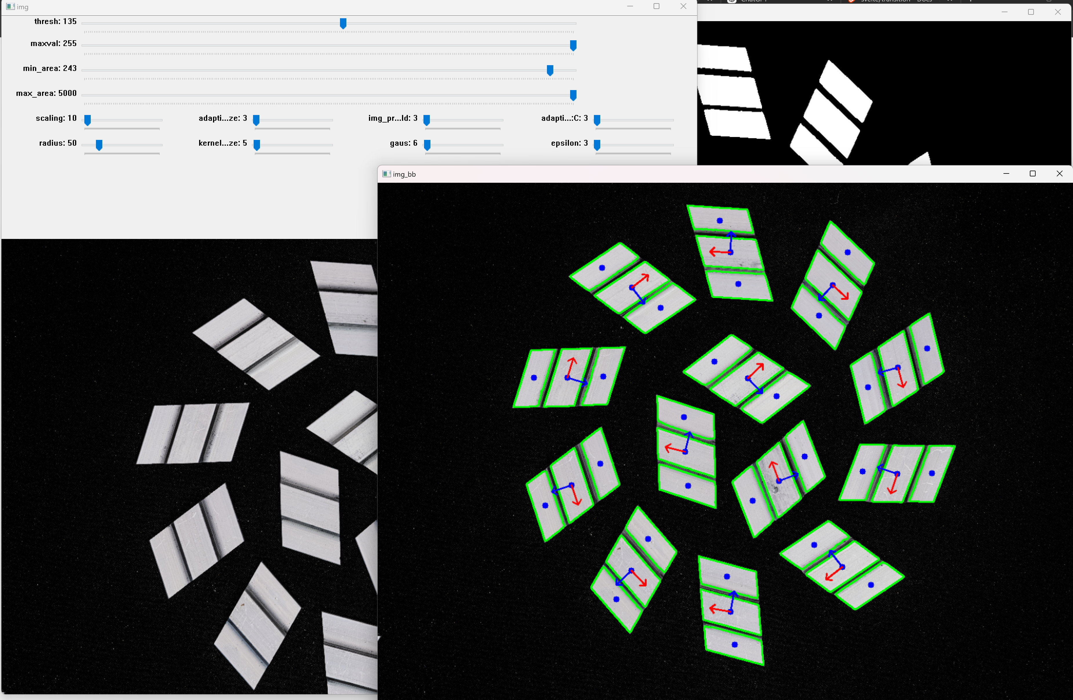Click the epsilon slider handle
This screenshot has width=1073, height=700.
coord(597,145)
